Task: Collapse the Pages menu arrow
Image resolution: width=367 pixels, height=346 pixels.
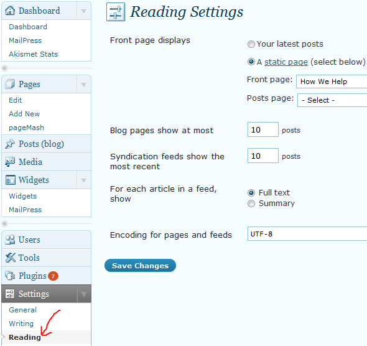Action: (x=83, y=84)
